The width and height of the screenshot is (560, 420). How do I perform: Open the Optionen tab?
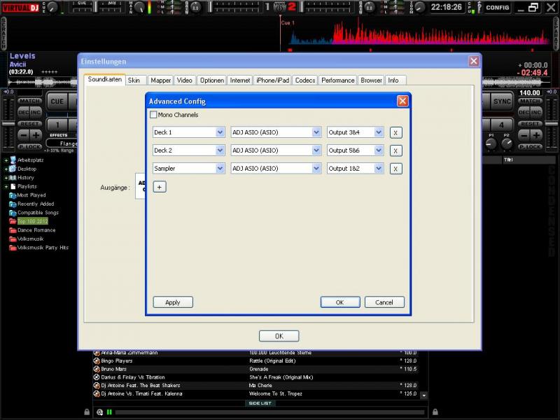pos(212,80)
